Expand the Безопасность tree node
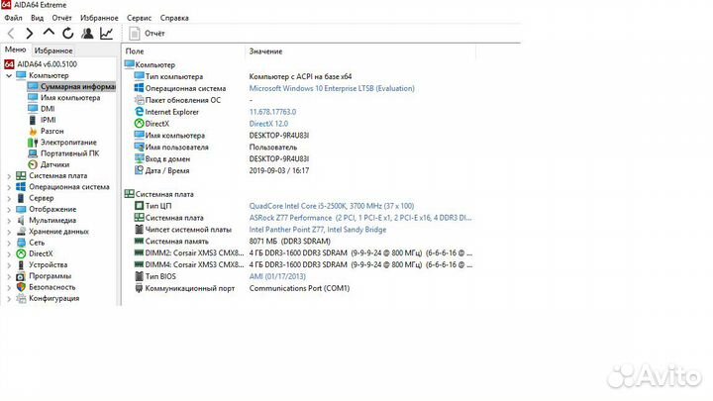The image size is (713, 401). point(10,287)
